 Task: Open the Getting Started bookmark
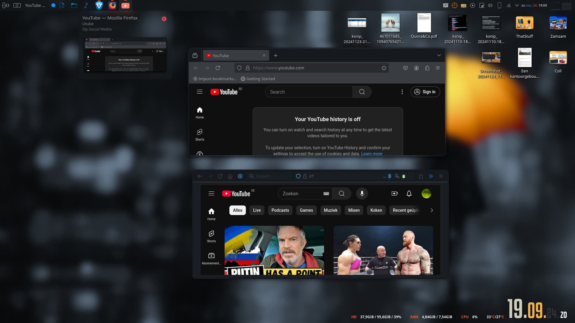(x=258, y=79)
